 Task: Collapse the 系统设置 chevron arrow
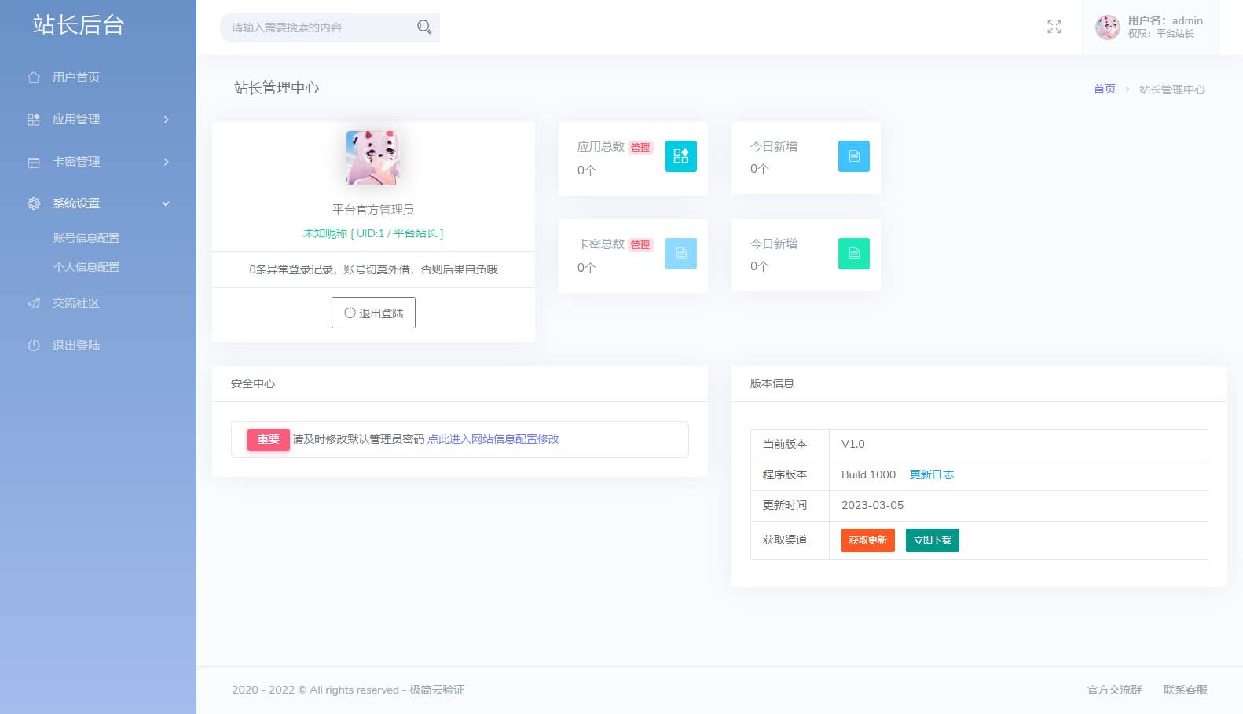point(166,203)
